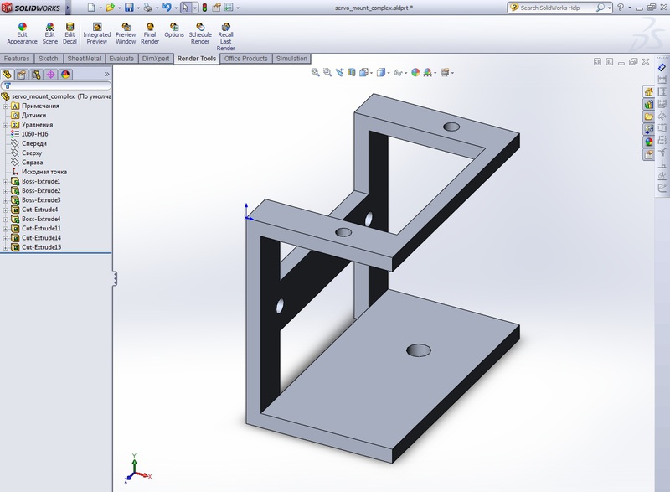Save the document with floppy icon
Image resolution: width=670 pixels, height=492 pixels.
point(129,8)
